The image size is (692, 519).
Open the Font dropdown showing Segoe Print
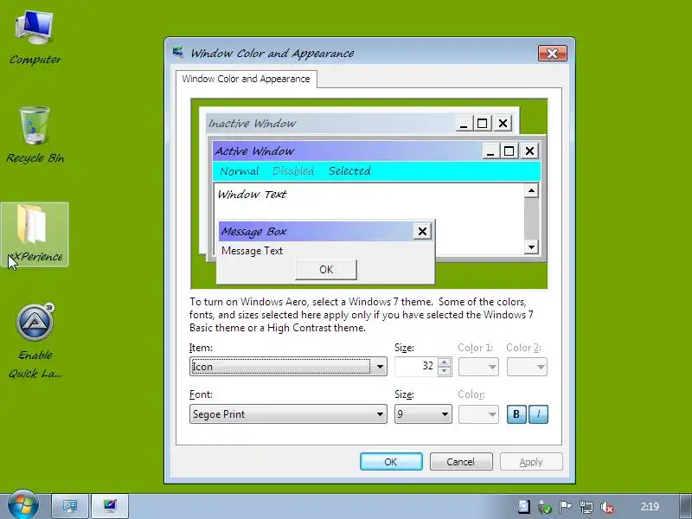[288, 414]
